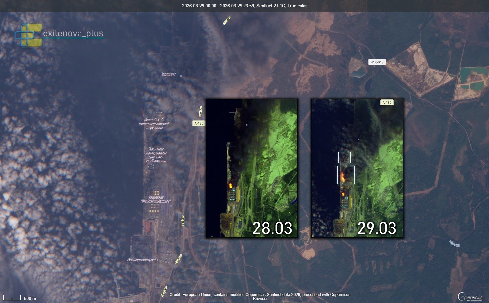Open the 28.03 inset satellite image
Screen dimensions: 489x303
[x=251, y=168]
